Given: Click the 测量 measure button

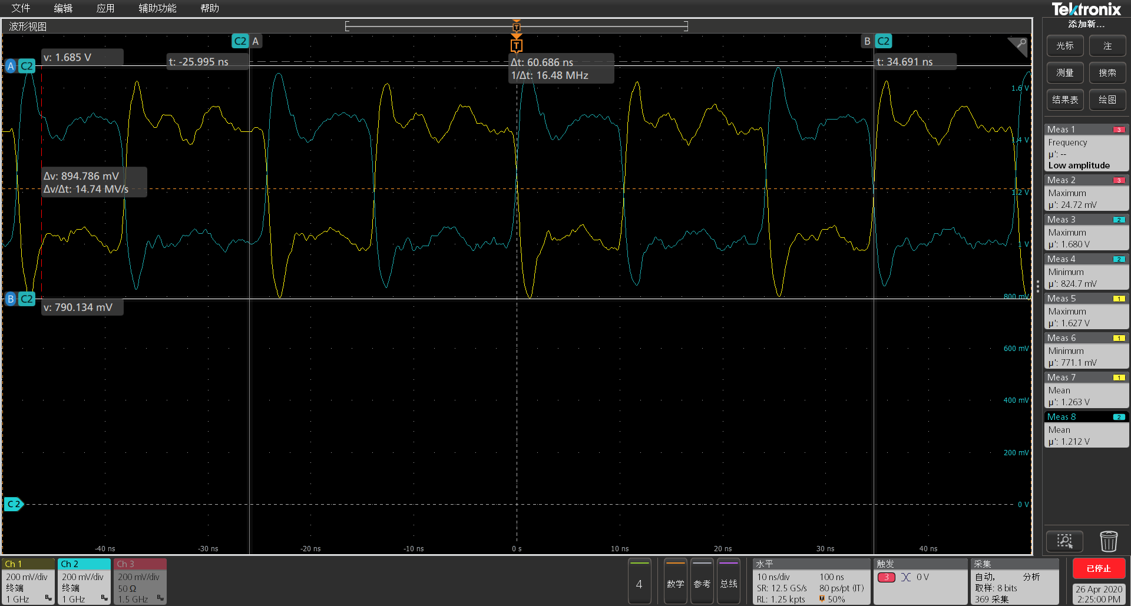Looking at the screenshot, I should tap(1065, 73).
